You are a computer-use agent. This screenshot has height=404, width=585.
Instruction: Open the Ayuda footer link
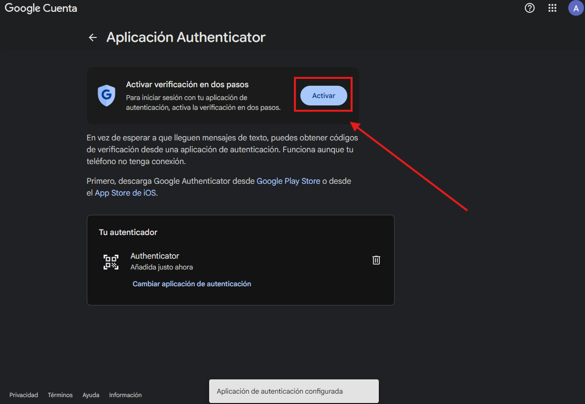pos(91,395)
